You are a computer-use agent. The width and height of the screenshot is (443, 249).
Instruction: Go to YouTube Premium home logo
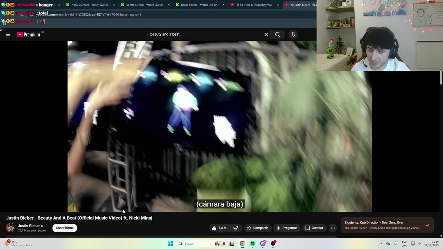click(x=29, y=34)
